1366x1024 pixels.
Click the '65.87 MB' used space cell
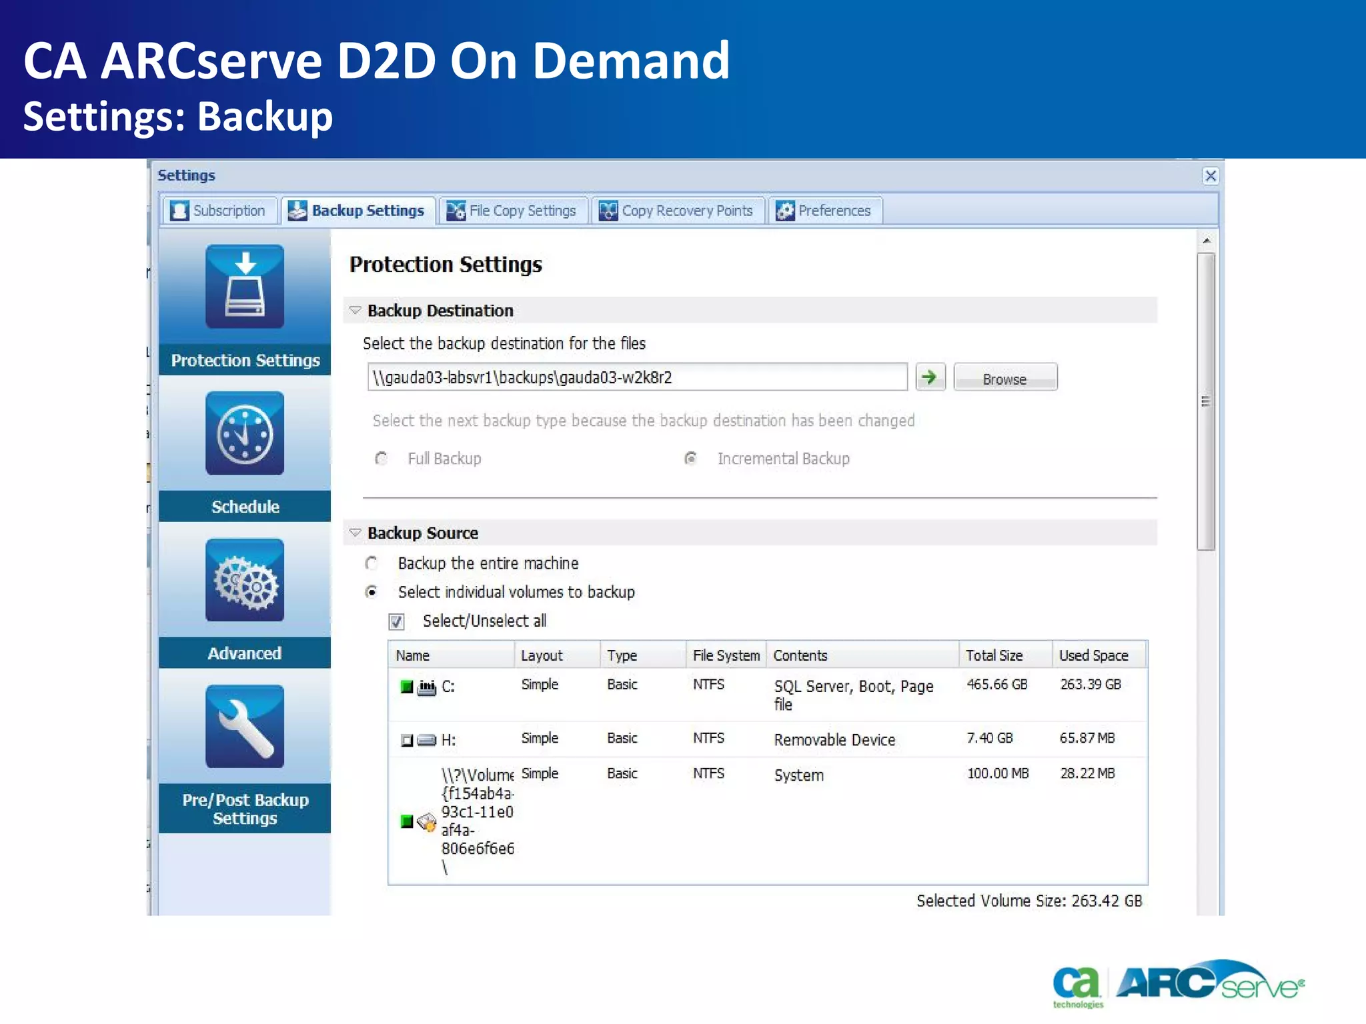[1087, 738]
